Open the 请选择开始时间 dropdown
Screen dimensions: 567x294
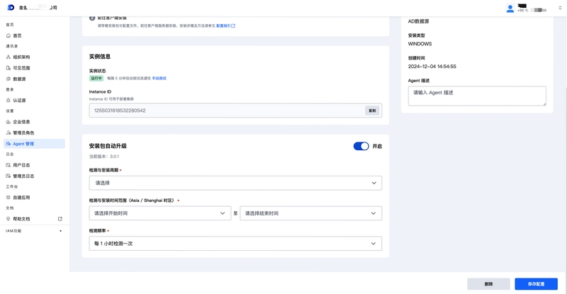point(160,213)
